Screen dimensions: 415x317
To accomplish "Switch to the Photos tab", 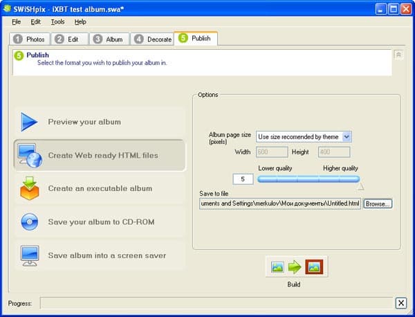I will [x=29, y=39].
